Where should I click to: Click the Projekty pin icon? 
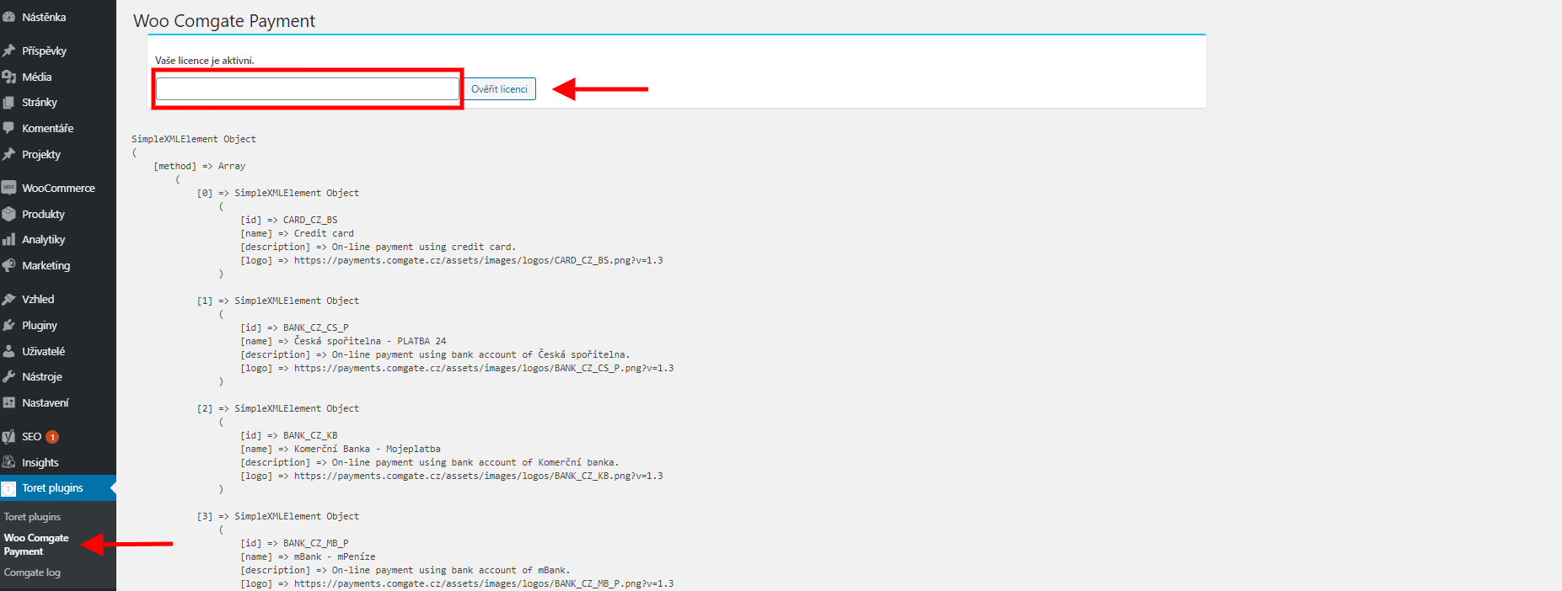pos(8,154)
